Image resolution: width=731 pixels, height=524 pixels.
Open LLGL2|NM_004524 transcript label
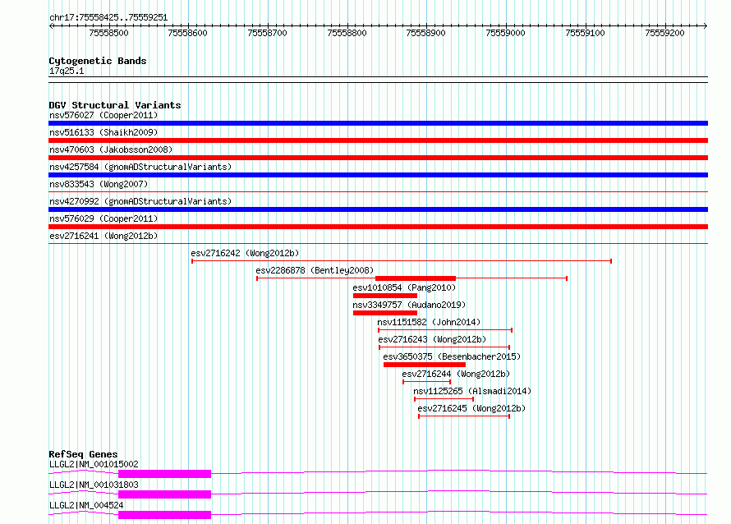pos(86,505)
